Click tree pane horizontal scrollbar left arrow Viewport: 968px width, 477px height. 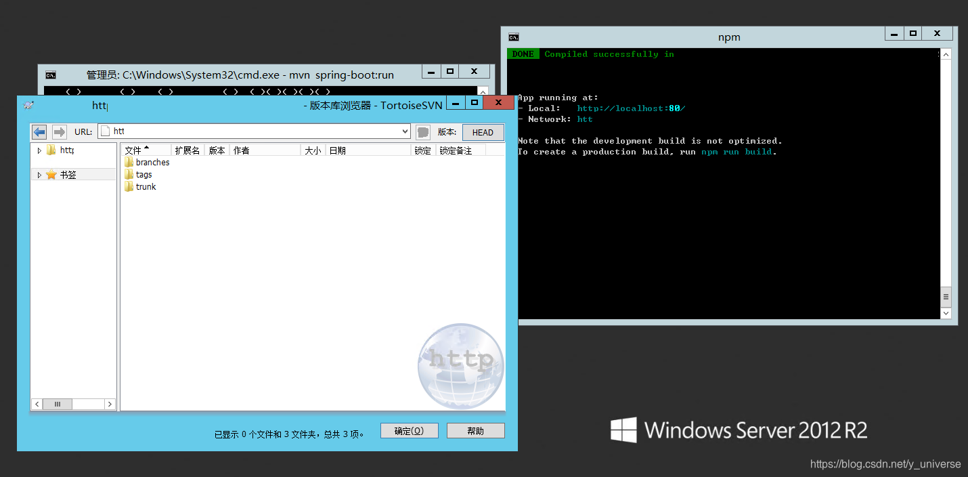pyautogui.click(x=37, y=404)
